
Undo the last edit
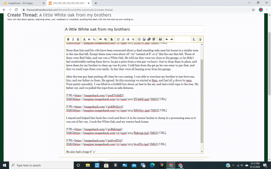(x=167, y=39)
